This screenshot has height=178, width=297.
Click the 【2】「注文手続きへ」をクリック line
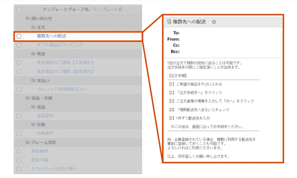pos(195,93)
